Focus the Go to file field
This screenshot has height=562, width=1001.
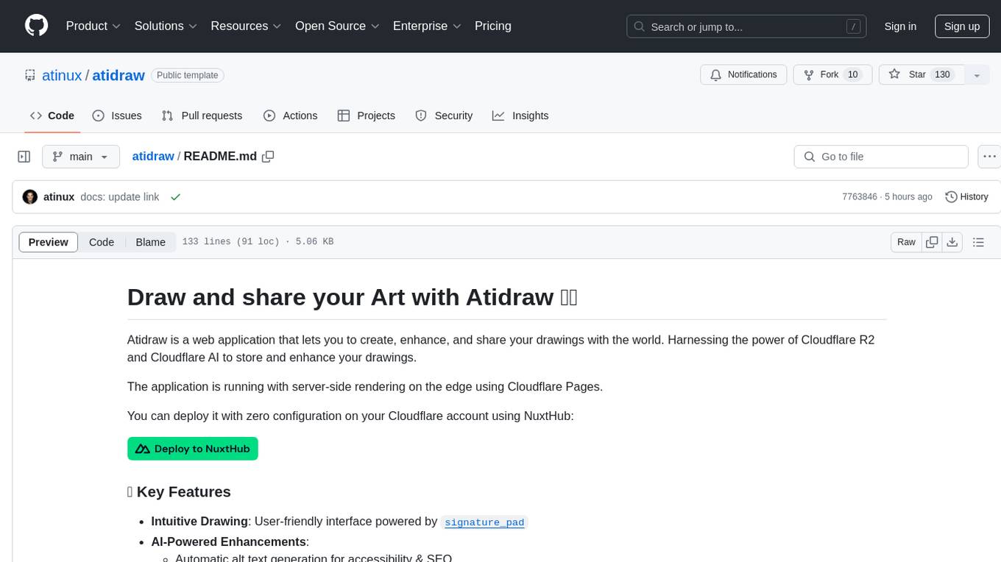coord(881,157)
